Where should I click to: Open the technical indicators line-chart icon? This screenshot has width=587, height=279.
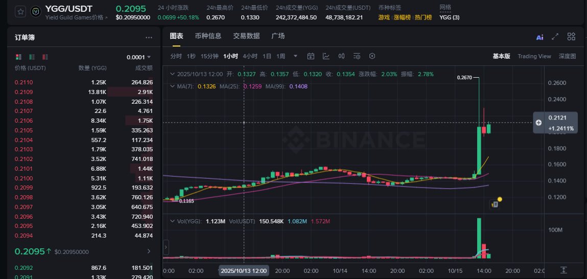tap(326, 56)
